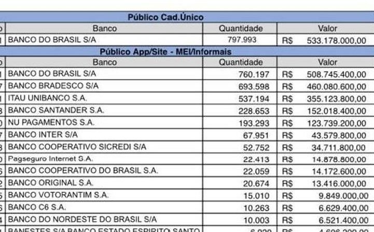This screenshot has height=232, width=374.
Task: Select BANCO C6 S.A. cell
Action: tap(104, 207)
